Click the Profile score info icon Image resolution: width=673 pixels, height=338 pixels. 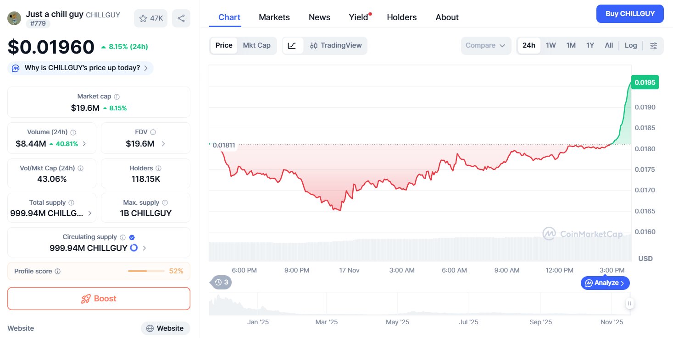58,271
